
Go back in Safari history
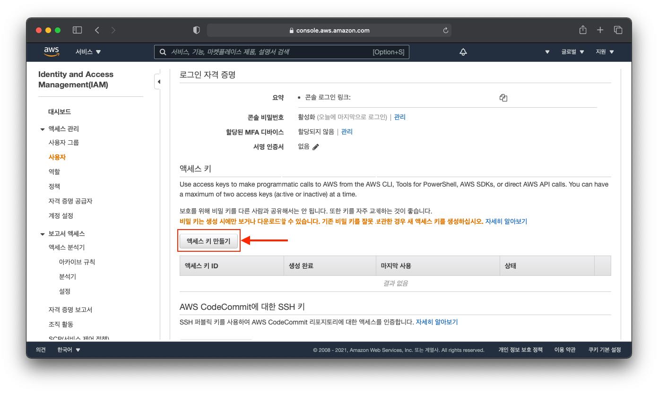[97, 30]
